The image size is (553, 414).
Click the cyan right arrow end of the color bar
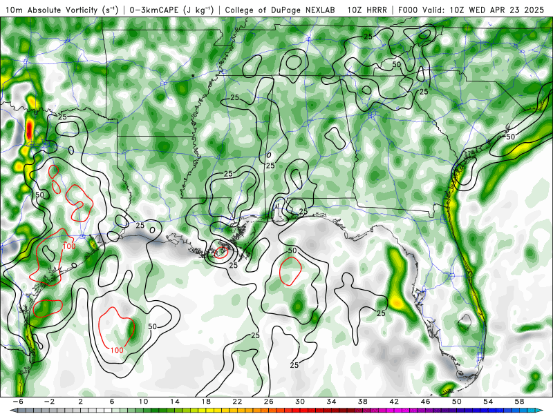pos(541,411)
